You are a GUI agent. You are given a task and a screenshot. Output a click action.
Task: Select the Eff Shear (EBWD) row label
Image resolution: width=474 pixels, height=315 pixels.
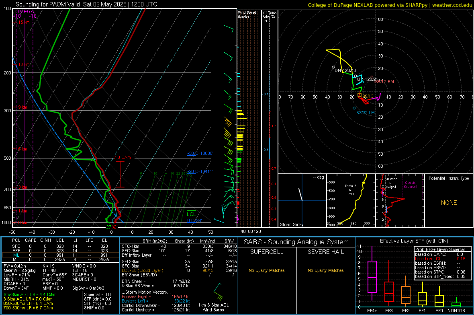point(139,275)
